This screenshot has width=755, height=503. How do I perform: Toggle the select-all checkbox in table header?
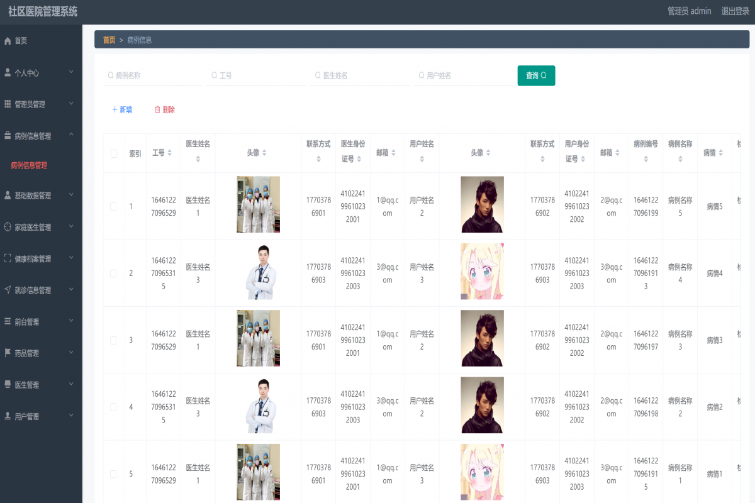pos(113,153)
